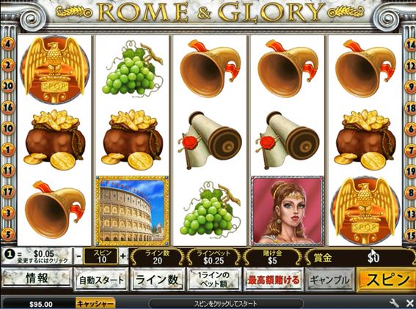Screen dimensions: 416x309
Task: Click the Roman lady portrait symbol
Action: (288, 210)
